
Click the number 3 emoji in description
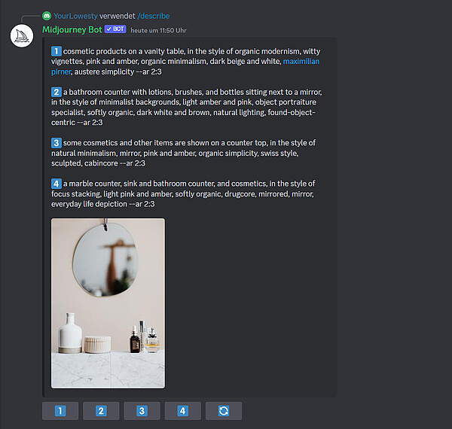coord(56,143)
